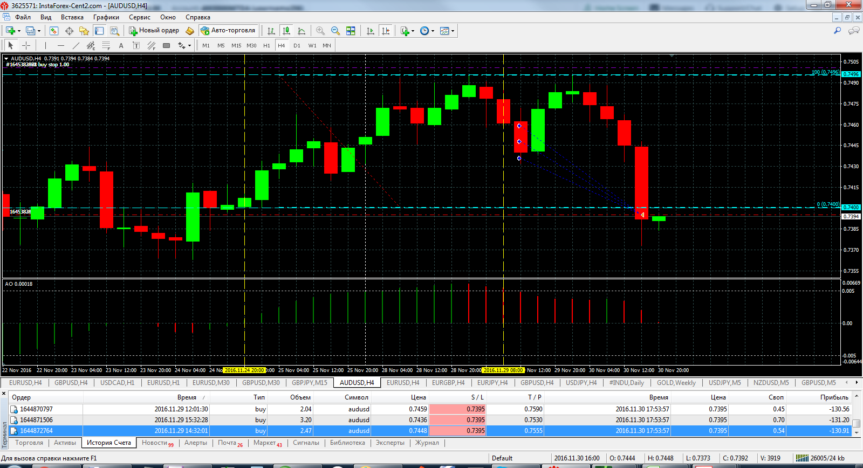The height and width of the screenshot is (468, 863).
Task: Tile chart windows icon
Action: 351,31
